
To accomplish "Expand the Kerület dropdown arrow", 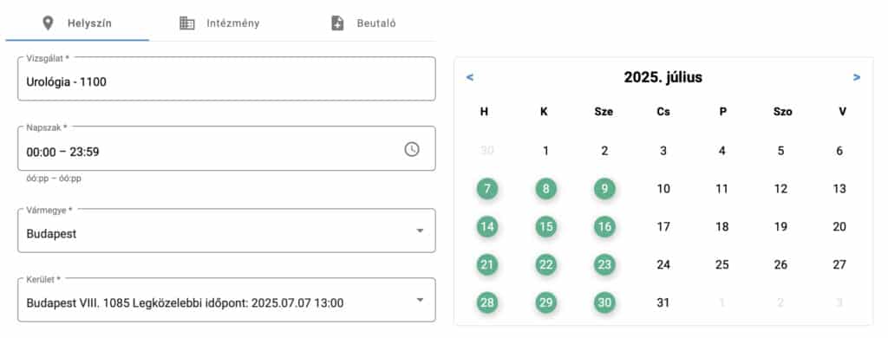I will tap(420, 300).
